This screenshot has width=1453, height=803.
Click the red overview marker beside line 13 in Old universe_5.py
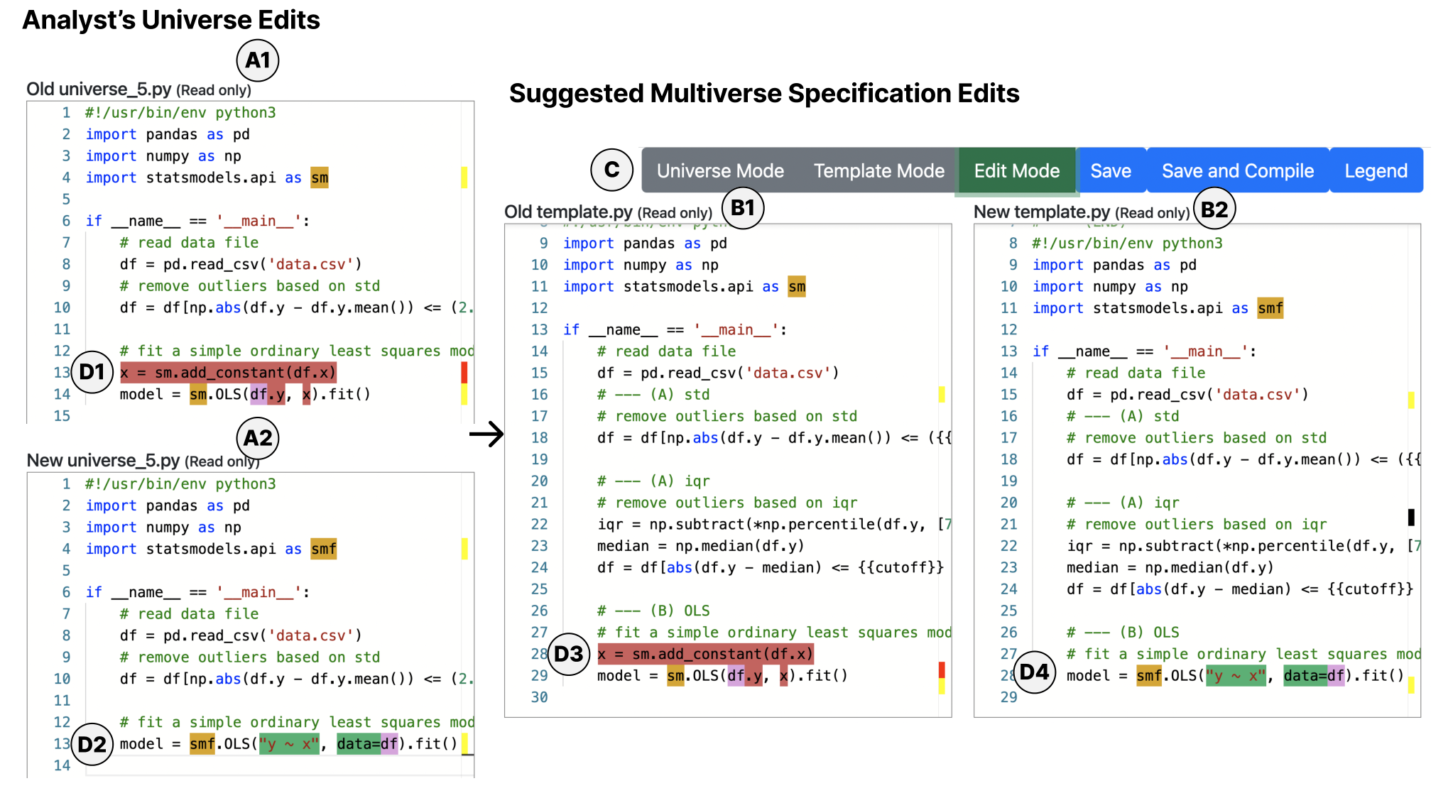(464, 372)
